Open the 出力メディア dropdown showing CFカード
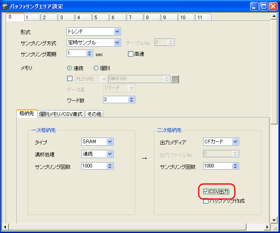 [235, 142]
